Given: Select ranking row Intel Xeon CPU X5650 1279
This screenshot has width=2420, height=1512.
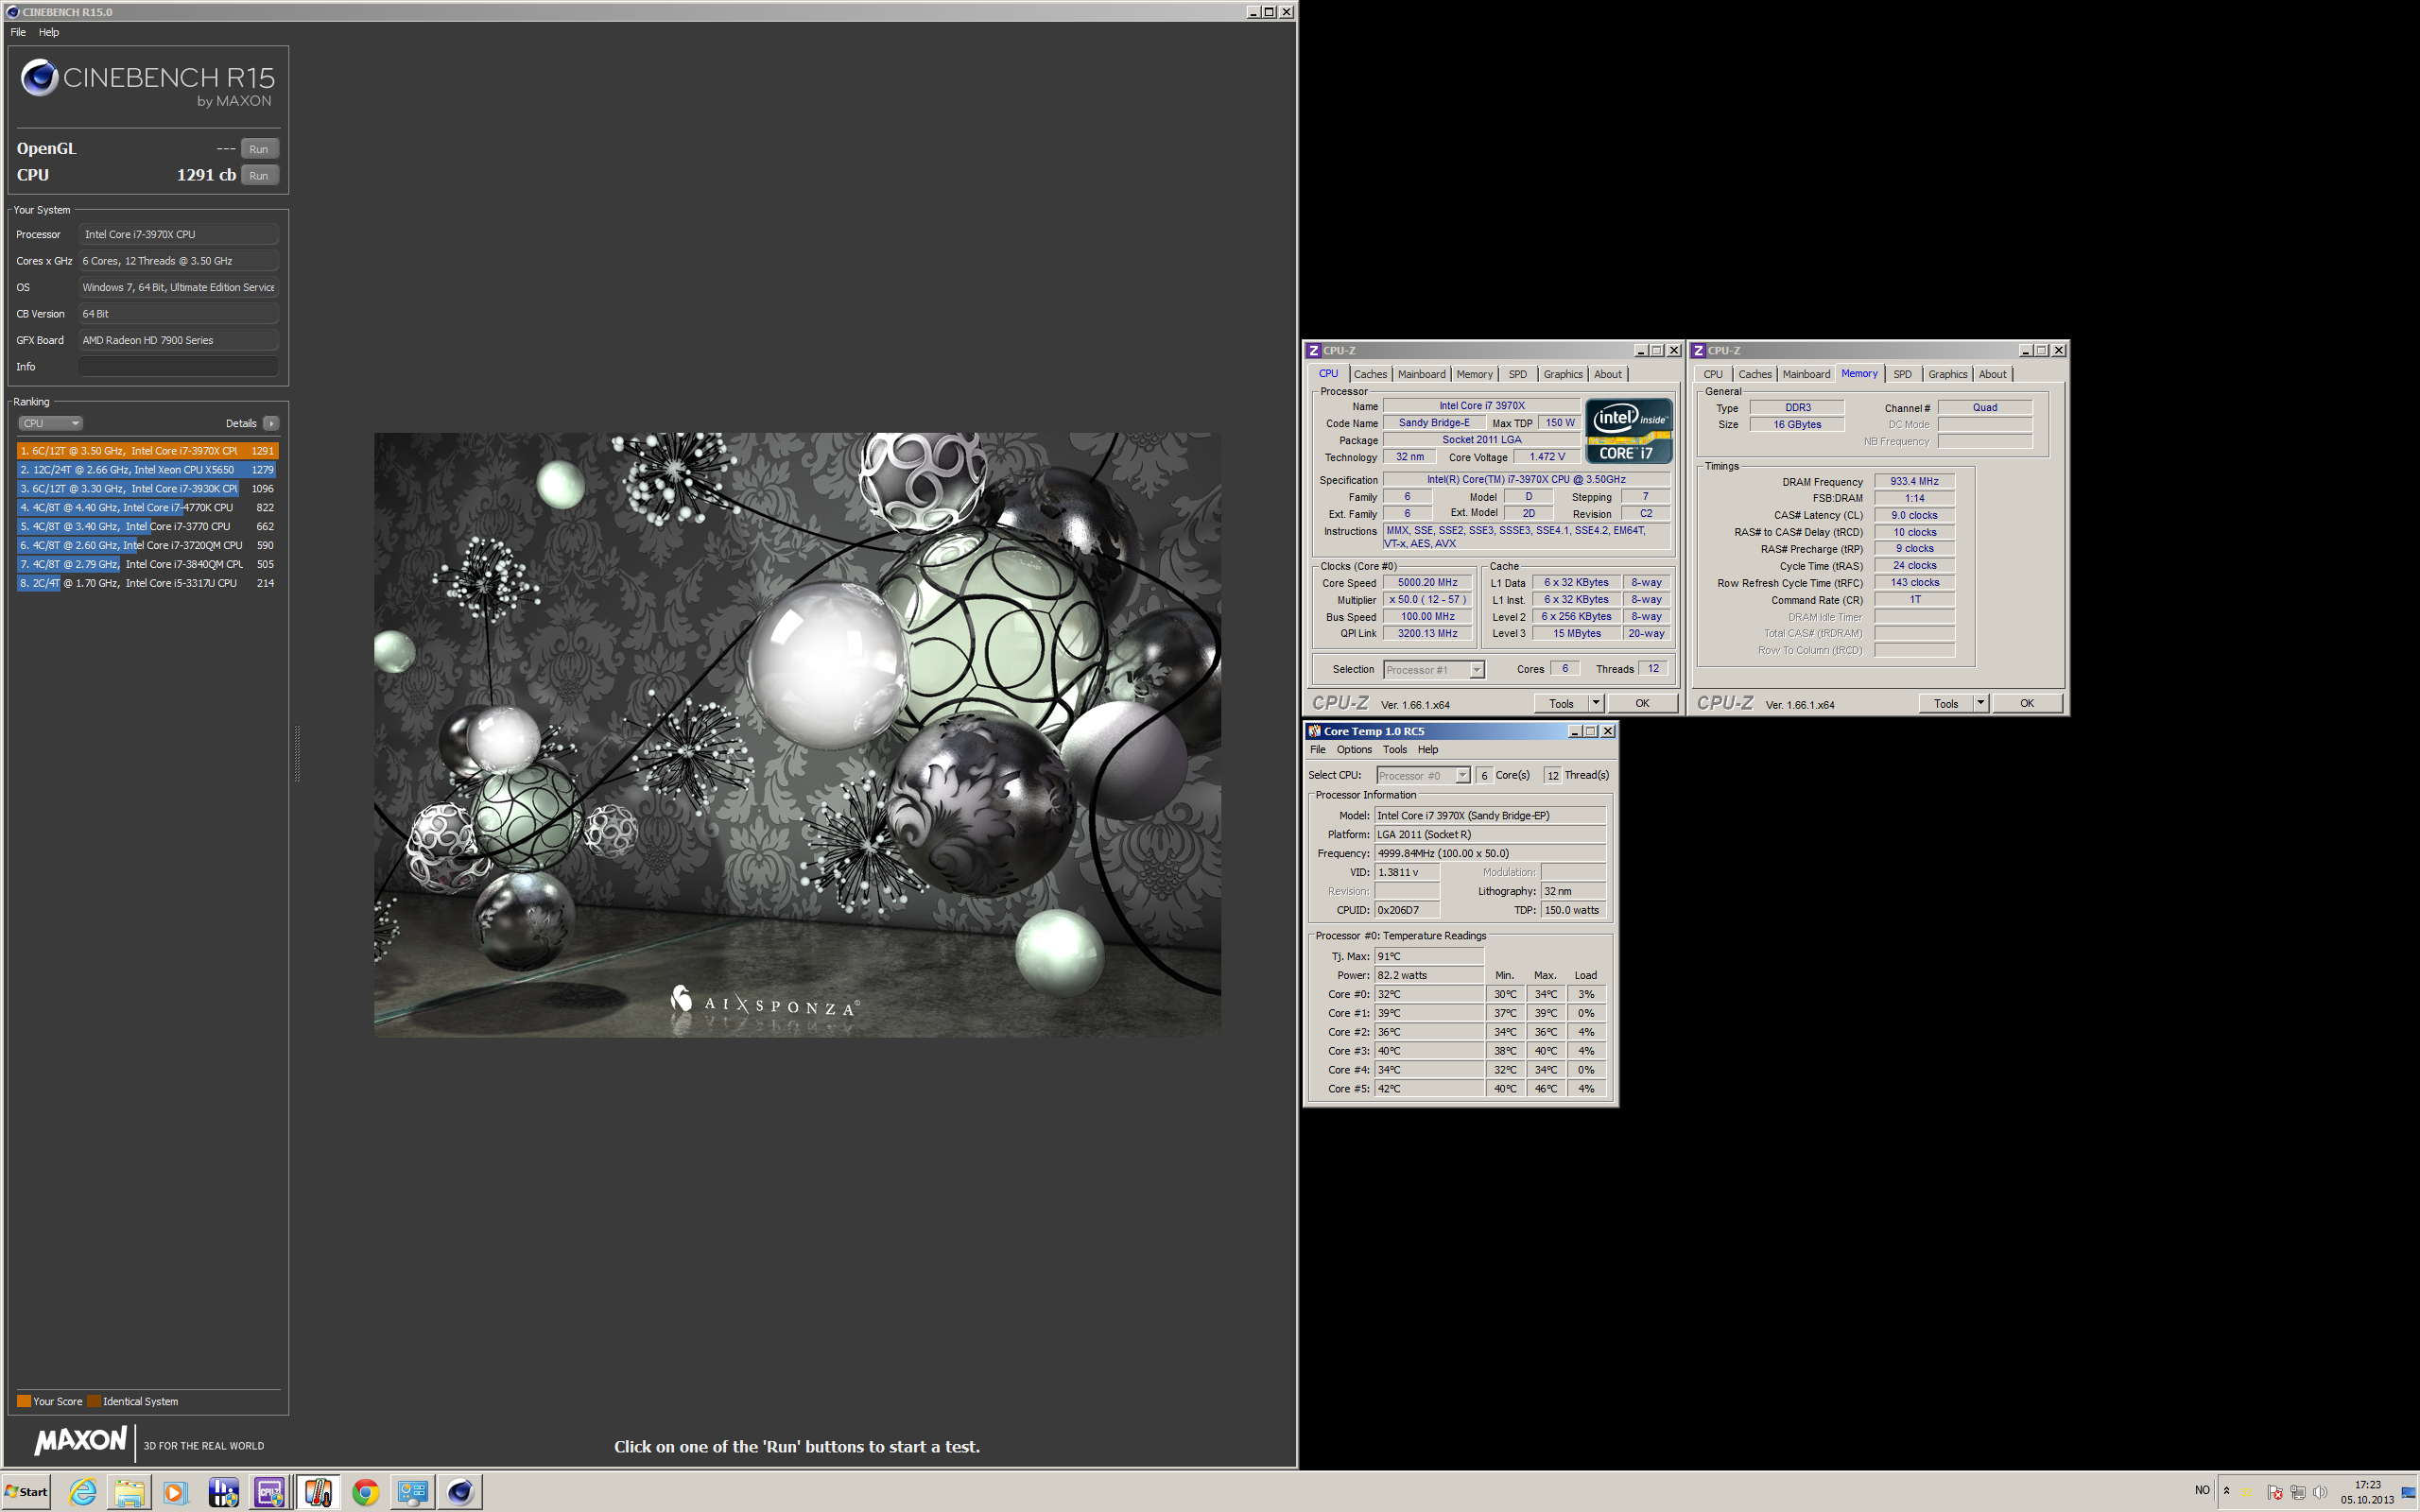Looking at the screenshot, I should [147, 470].
